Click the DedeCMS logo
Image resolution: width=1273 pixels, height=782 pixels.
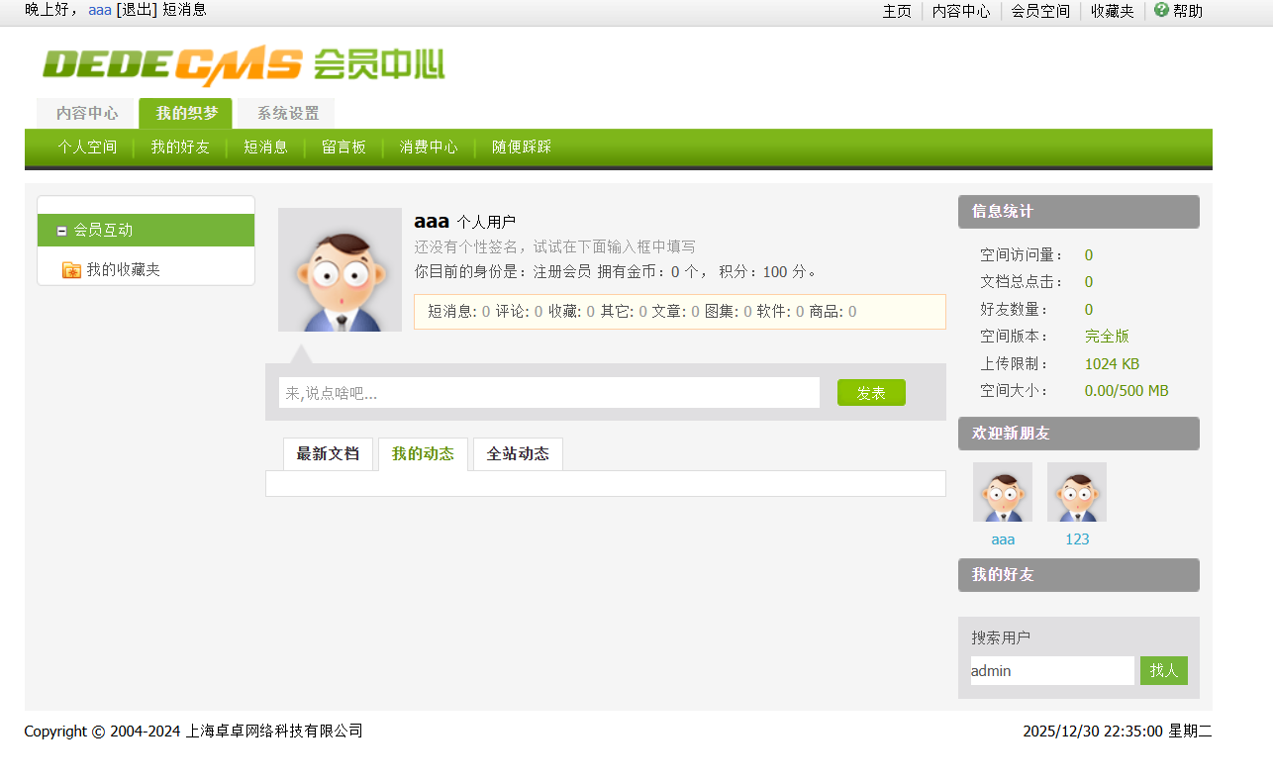244,65
